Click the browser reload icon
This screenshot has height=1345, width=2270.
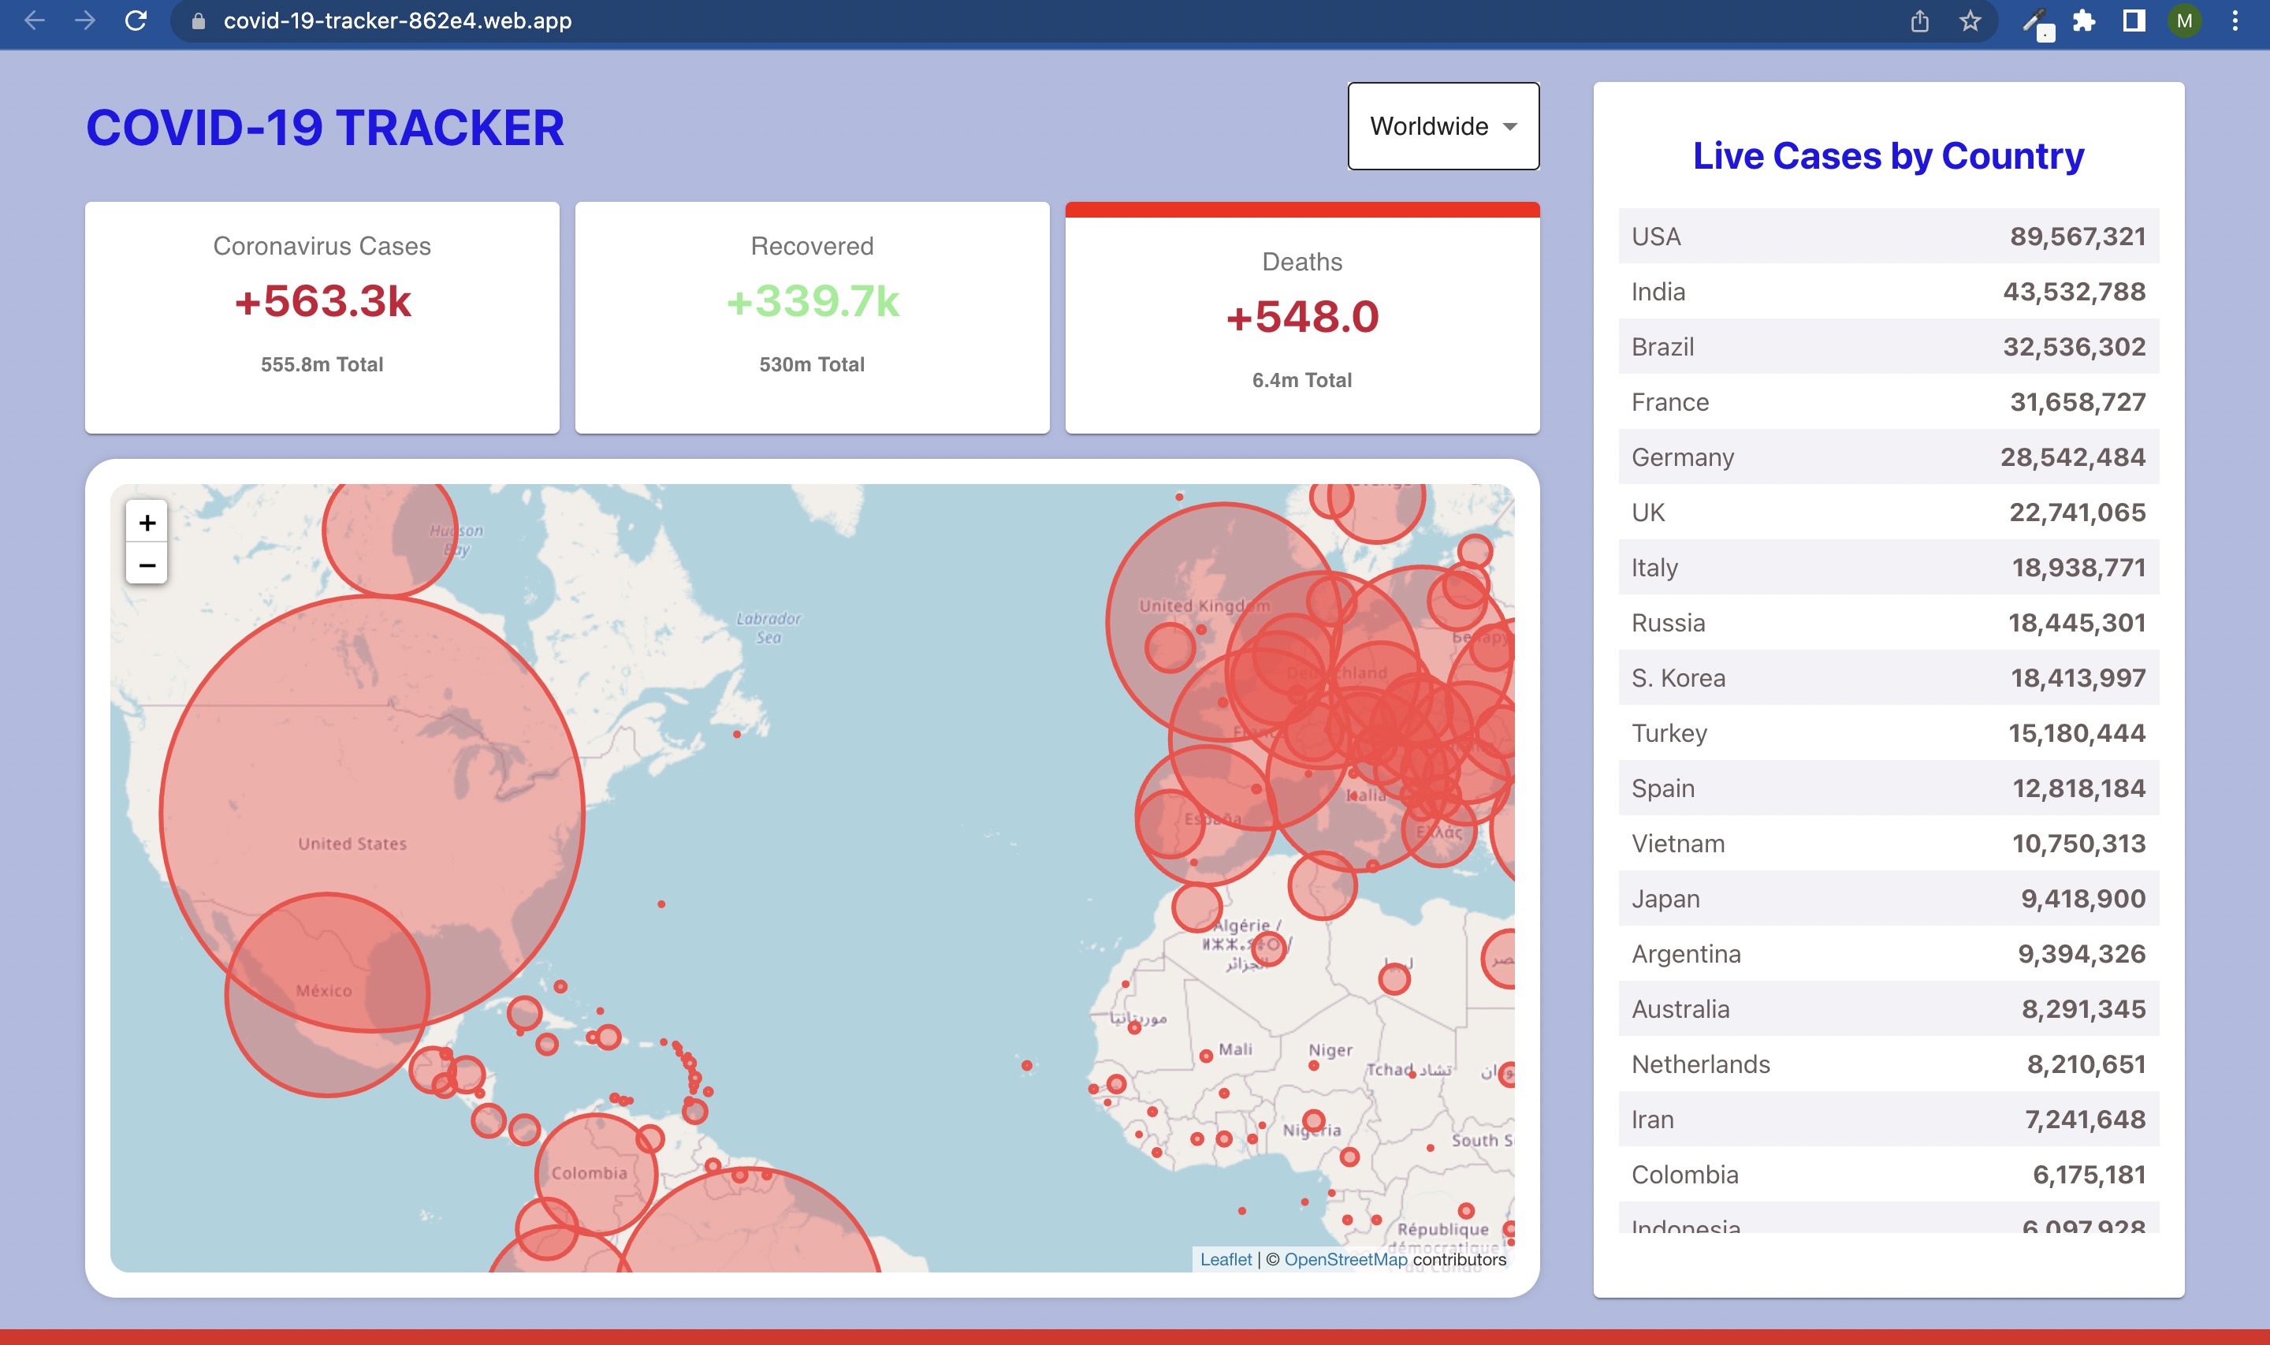click(x=135, y=20)
